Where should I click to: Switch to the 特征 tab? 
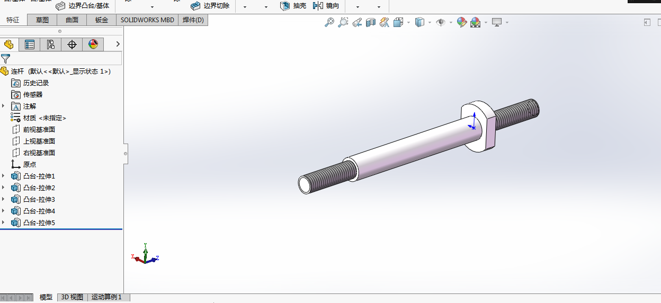pyautogui.click(x=13, y=20)
